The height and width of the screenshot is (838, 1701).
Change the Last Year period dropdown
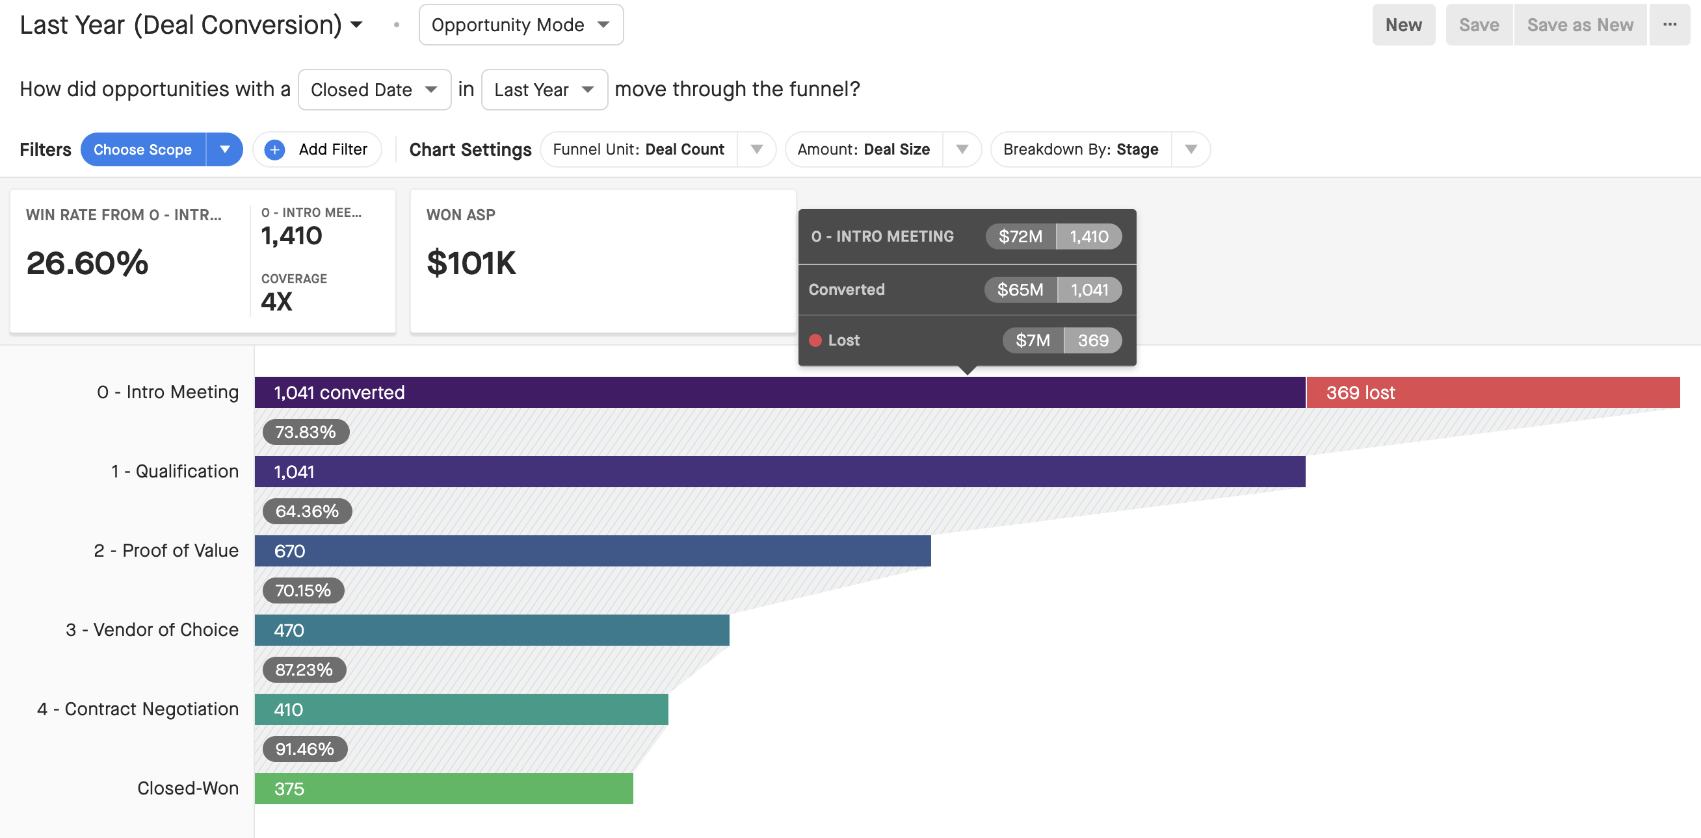(544, 90)
